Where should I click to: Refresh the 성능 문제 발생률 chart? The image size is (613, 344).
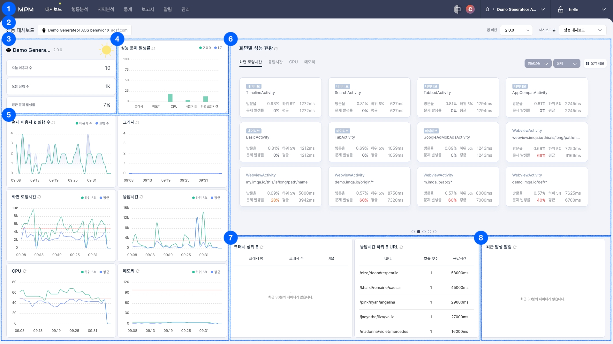tap(153, 48)
